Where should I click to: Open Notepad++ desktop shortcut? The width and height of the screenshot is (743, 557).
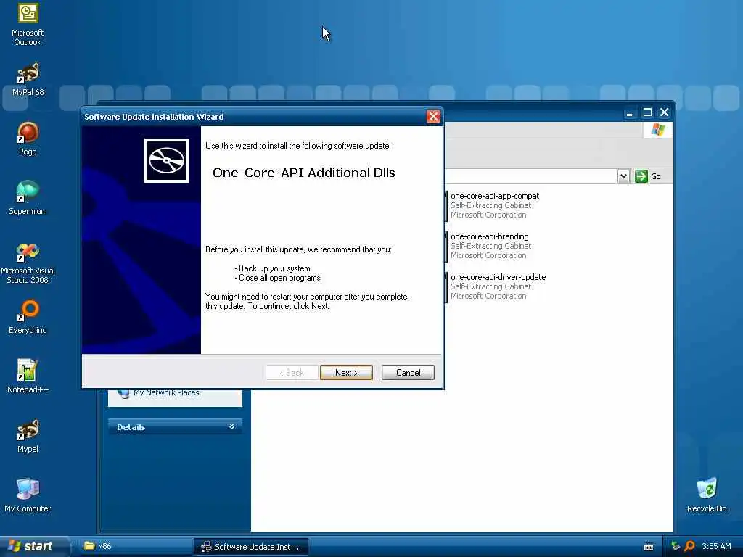coord(28,376)
